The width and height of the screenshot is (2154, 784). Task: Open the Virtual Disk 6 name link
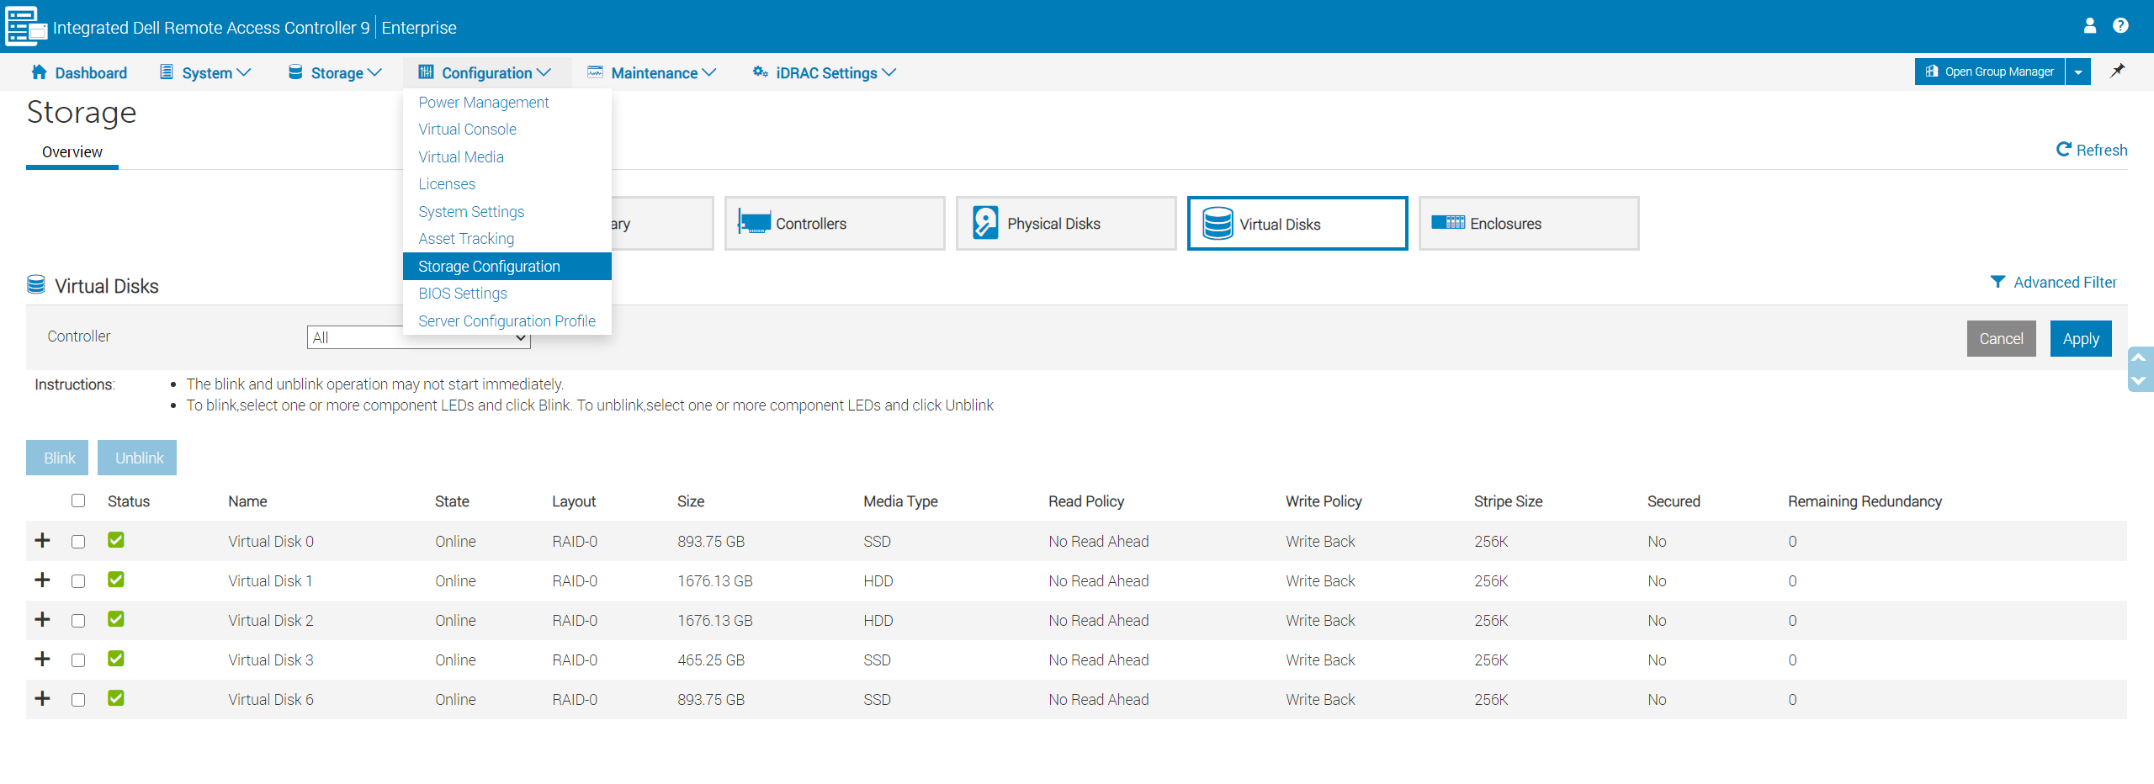[x=271, y=699]
